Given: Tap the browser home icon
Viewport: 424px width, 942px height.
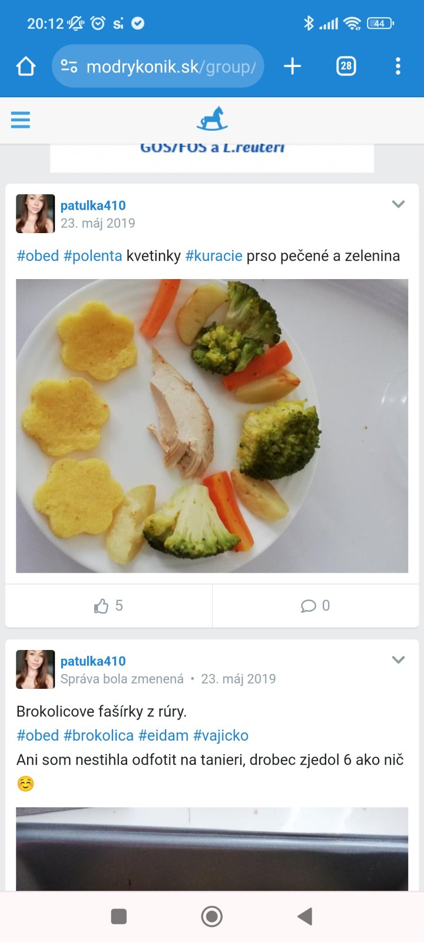Looking at the screenshot, I should tap(26, 67).
